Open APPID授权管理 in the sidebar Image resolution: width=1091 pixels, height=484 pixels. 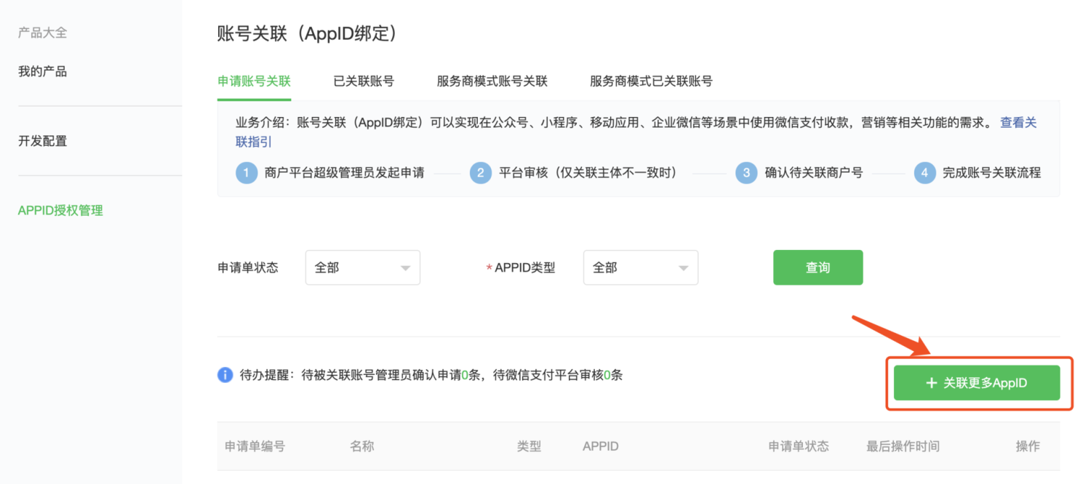point(60,211)
